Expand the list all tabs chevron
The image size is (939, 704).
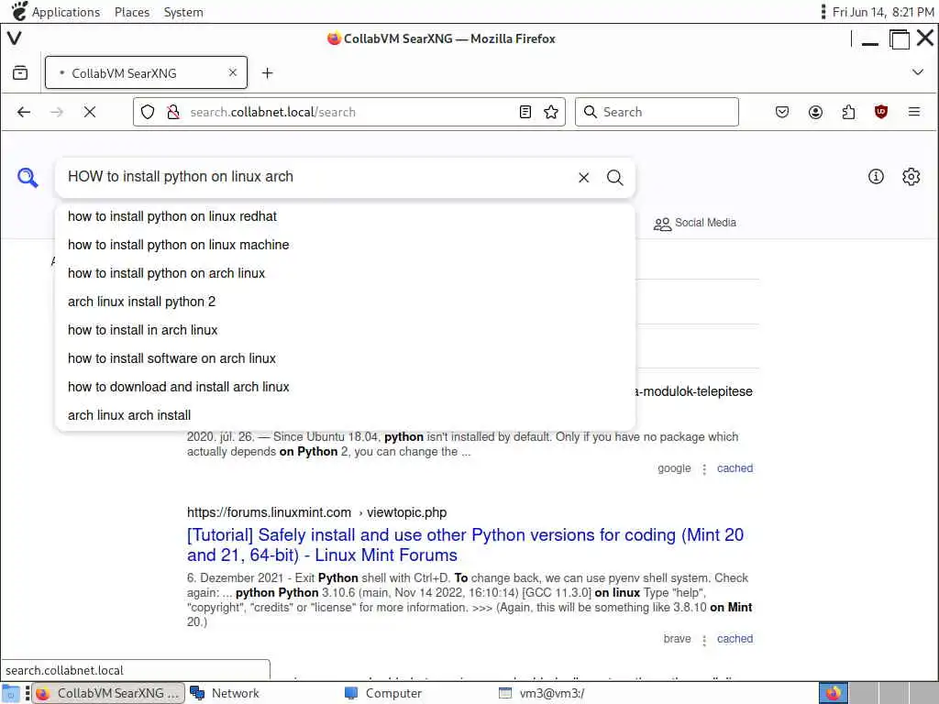(x=917, y=72)
